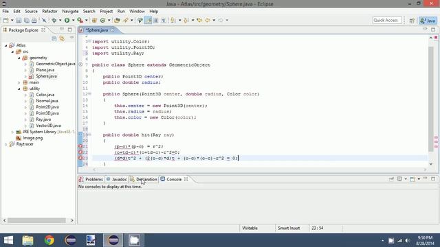This screenshot has width=440, height=247.
Task: Fold the imports block at line 3
Action: click(90, 41)
